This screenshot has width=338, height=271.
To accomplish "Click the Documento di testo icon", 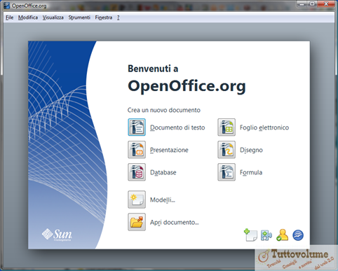I will coord(137,127).
